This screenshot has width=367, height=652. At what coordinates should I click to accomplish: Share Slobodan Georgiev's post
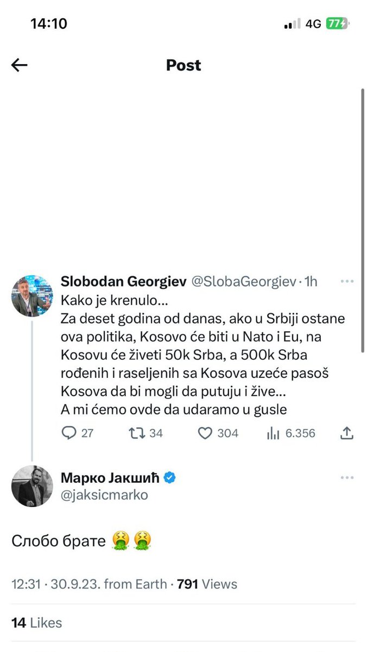pos(347,433)
